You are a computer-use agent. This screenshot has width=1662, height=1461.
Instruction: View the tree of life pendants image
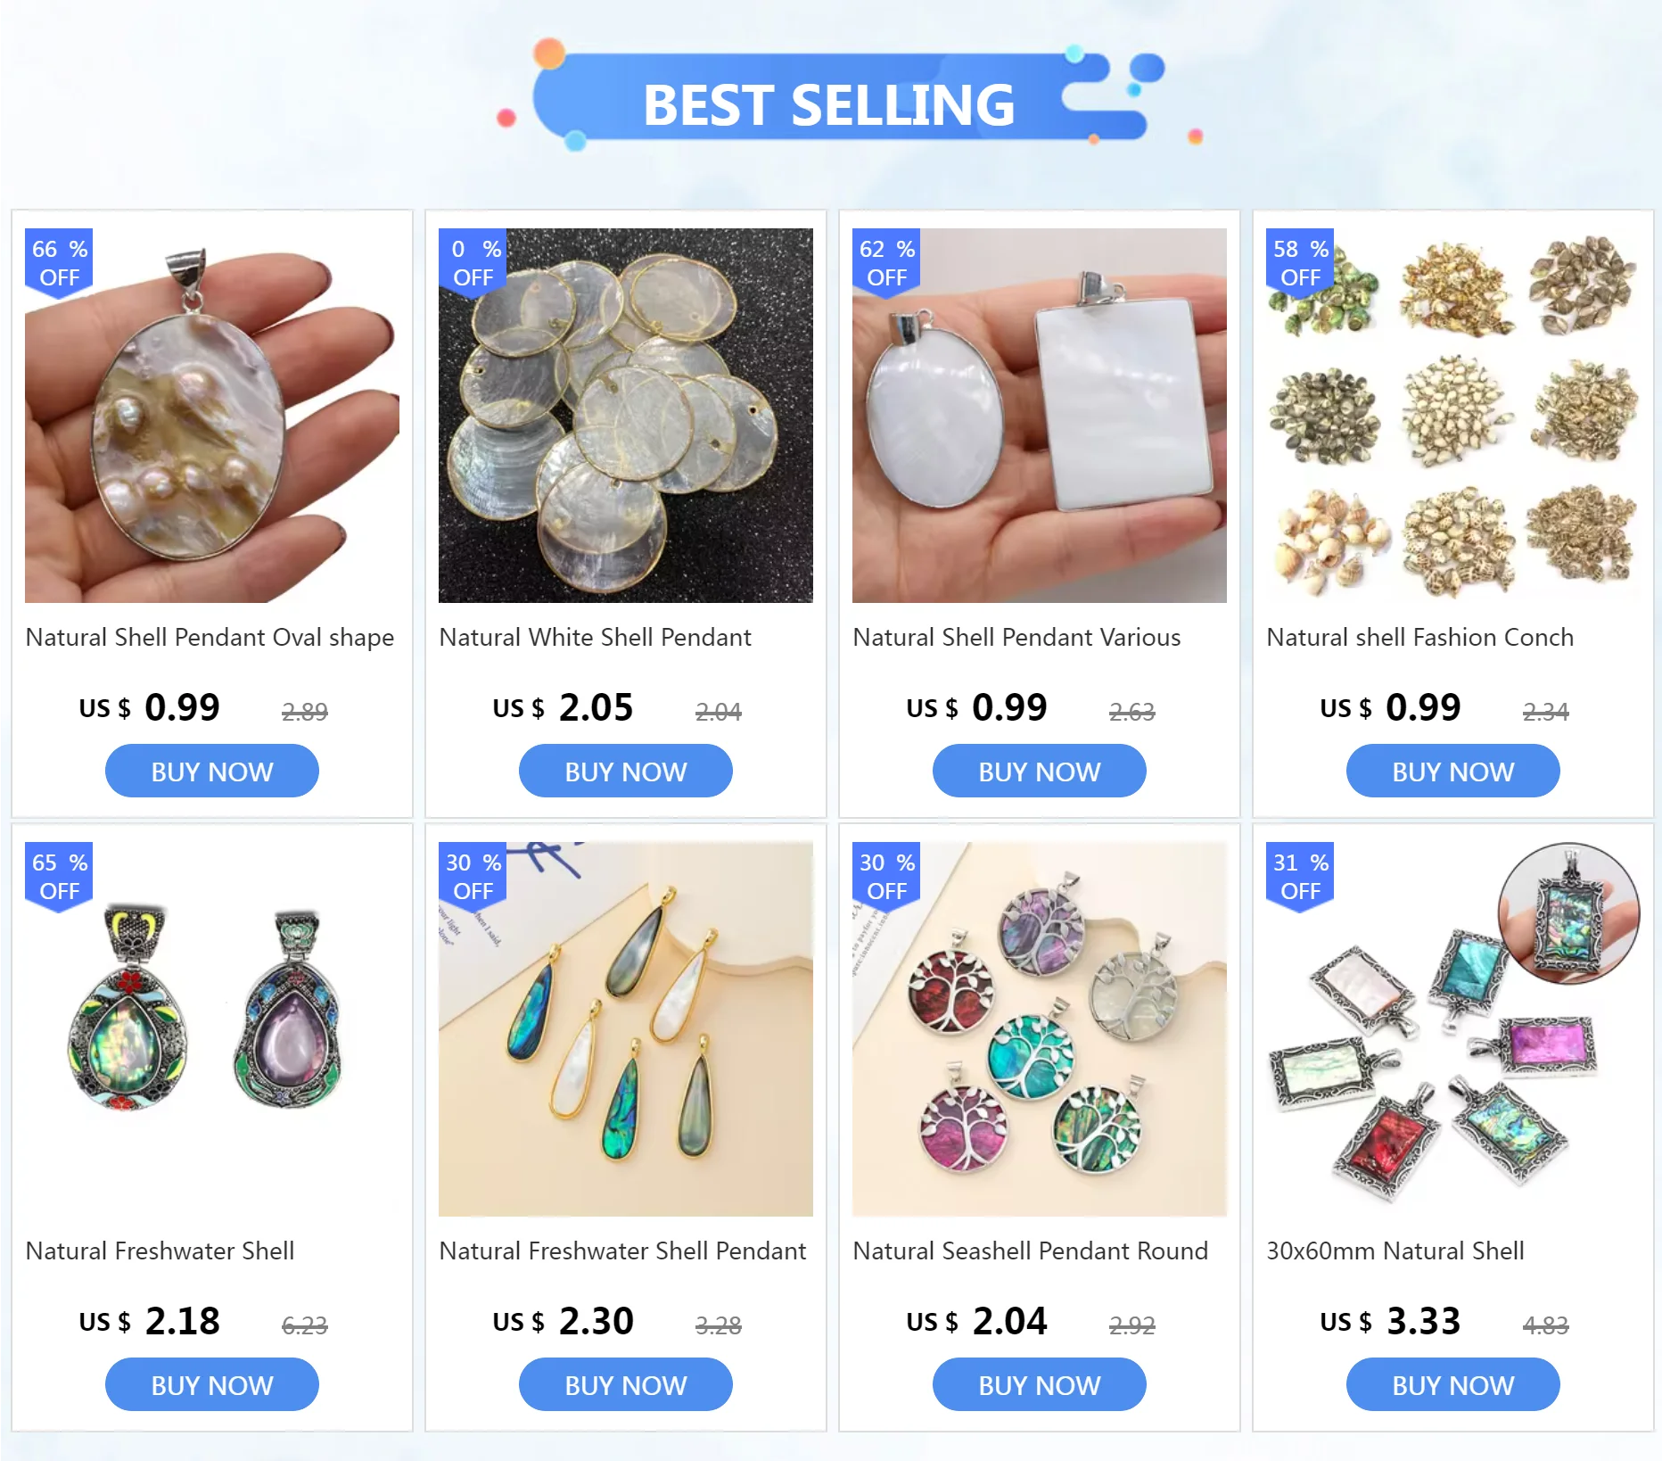1040,1029
